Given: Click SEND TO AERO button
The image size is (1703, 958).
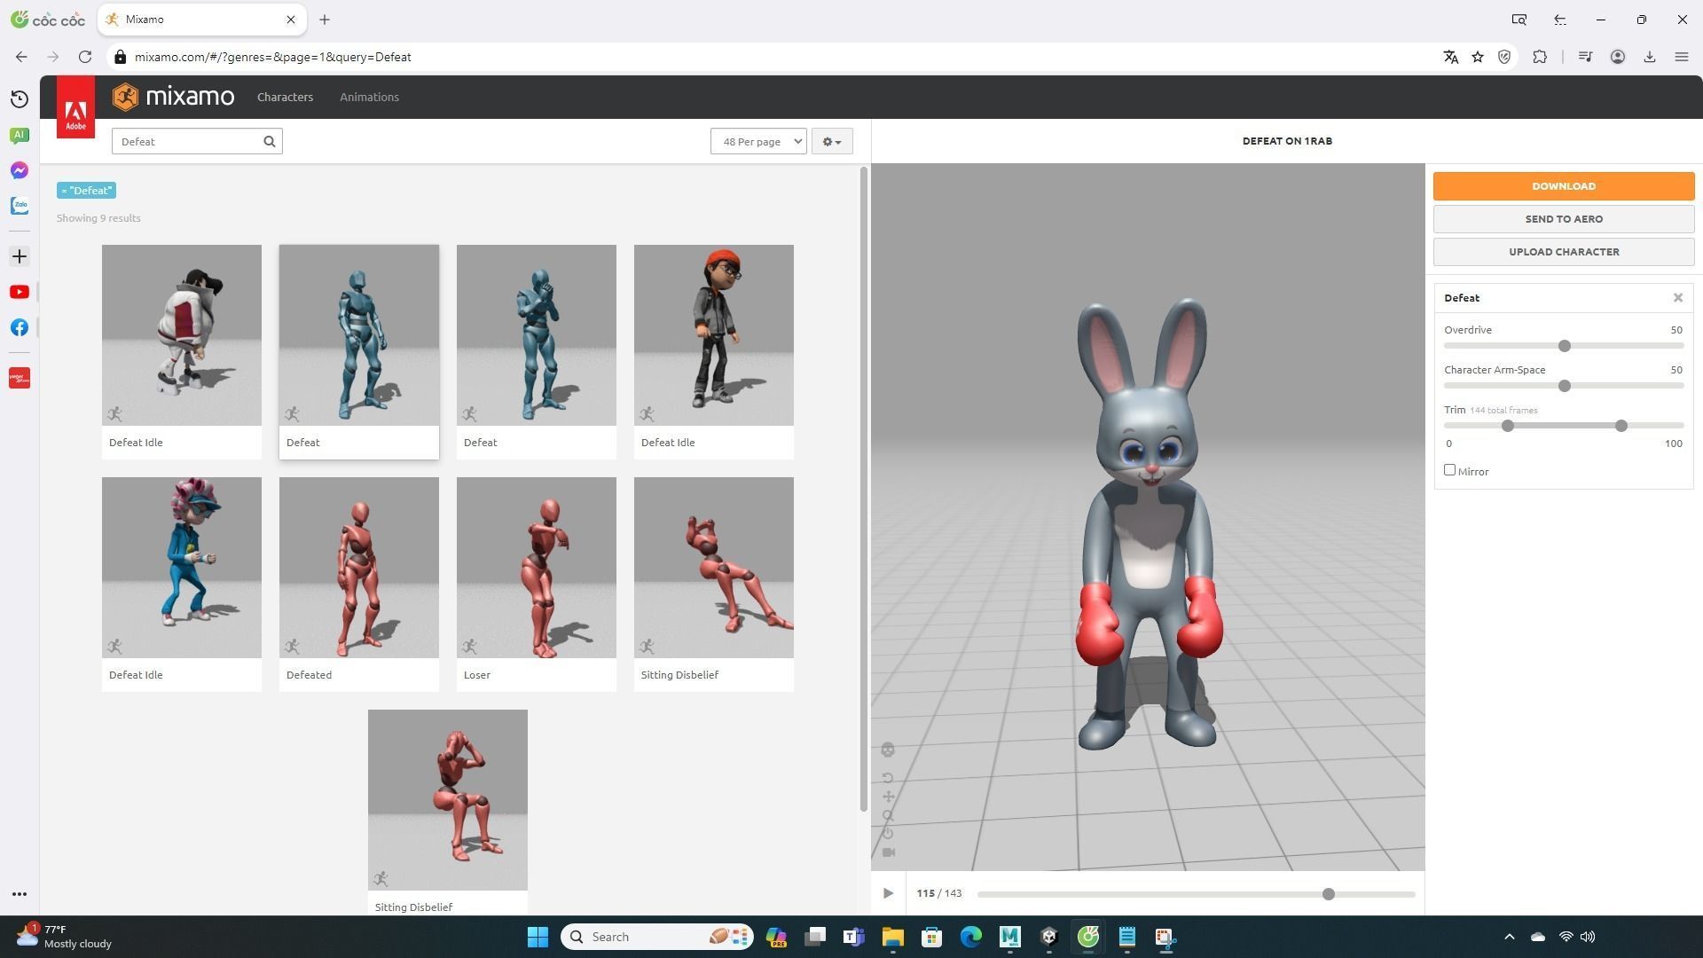Looking at the screenshot, I should [1564, 219].
